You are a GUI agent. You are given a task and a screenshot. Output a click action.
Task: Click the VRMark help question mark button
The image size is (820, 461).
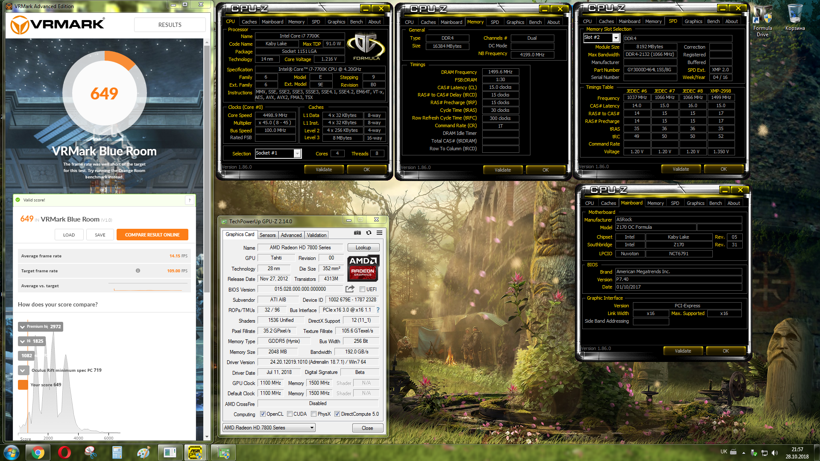point(190,200)
